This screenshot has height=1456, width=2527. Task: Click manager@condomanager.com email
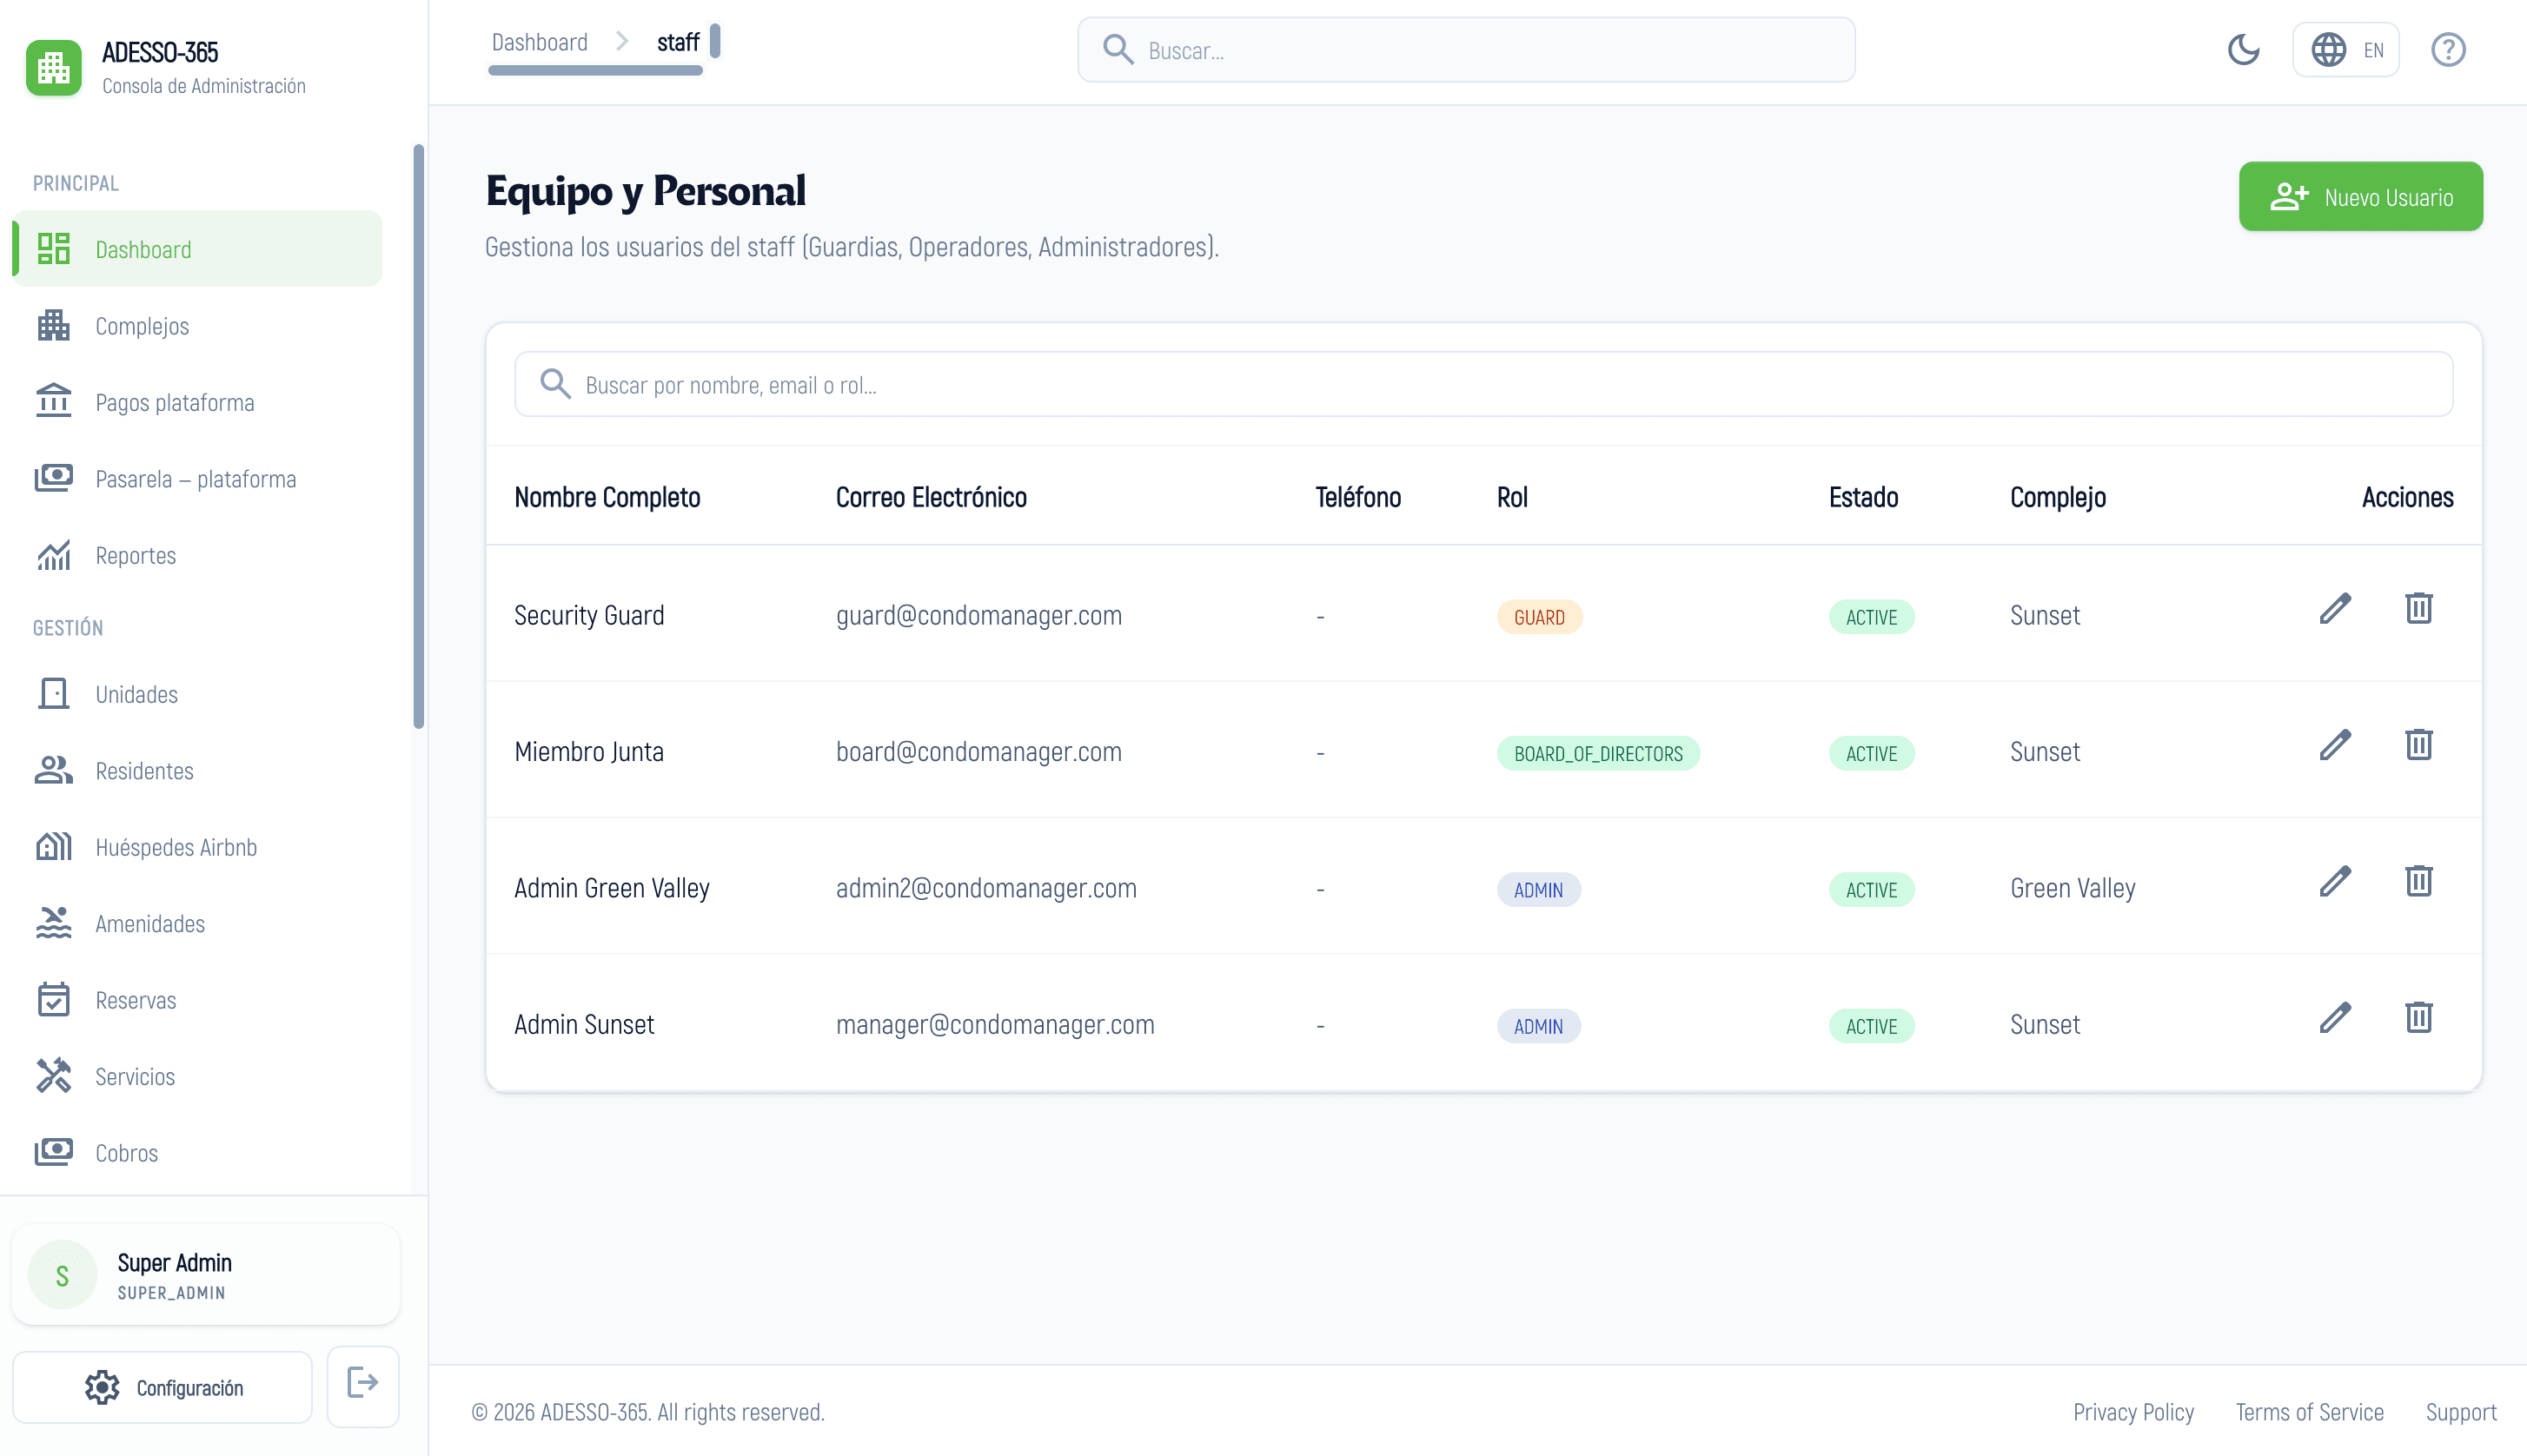995,1025
